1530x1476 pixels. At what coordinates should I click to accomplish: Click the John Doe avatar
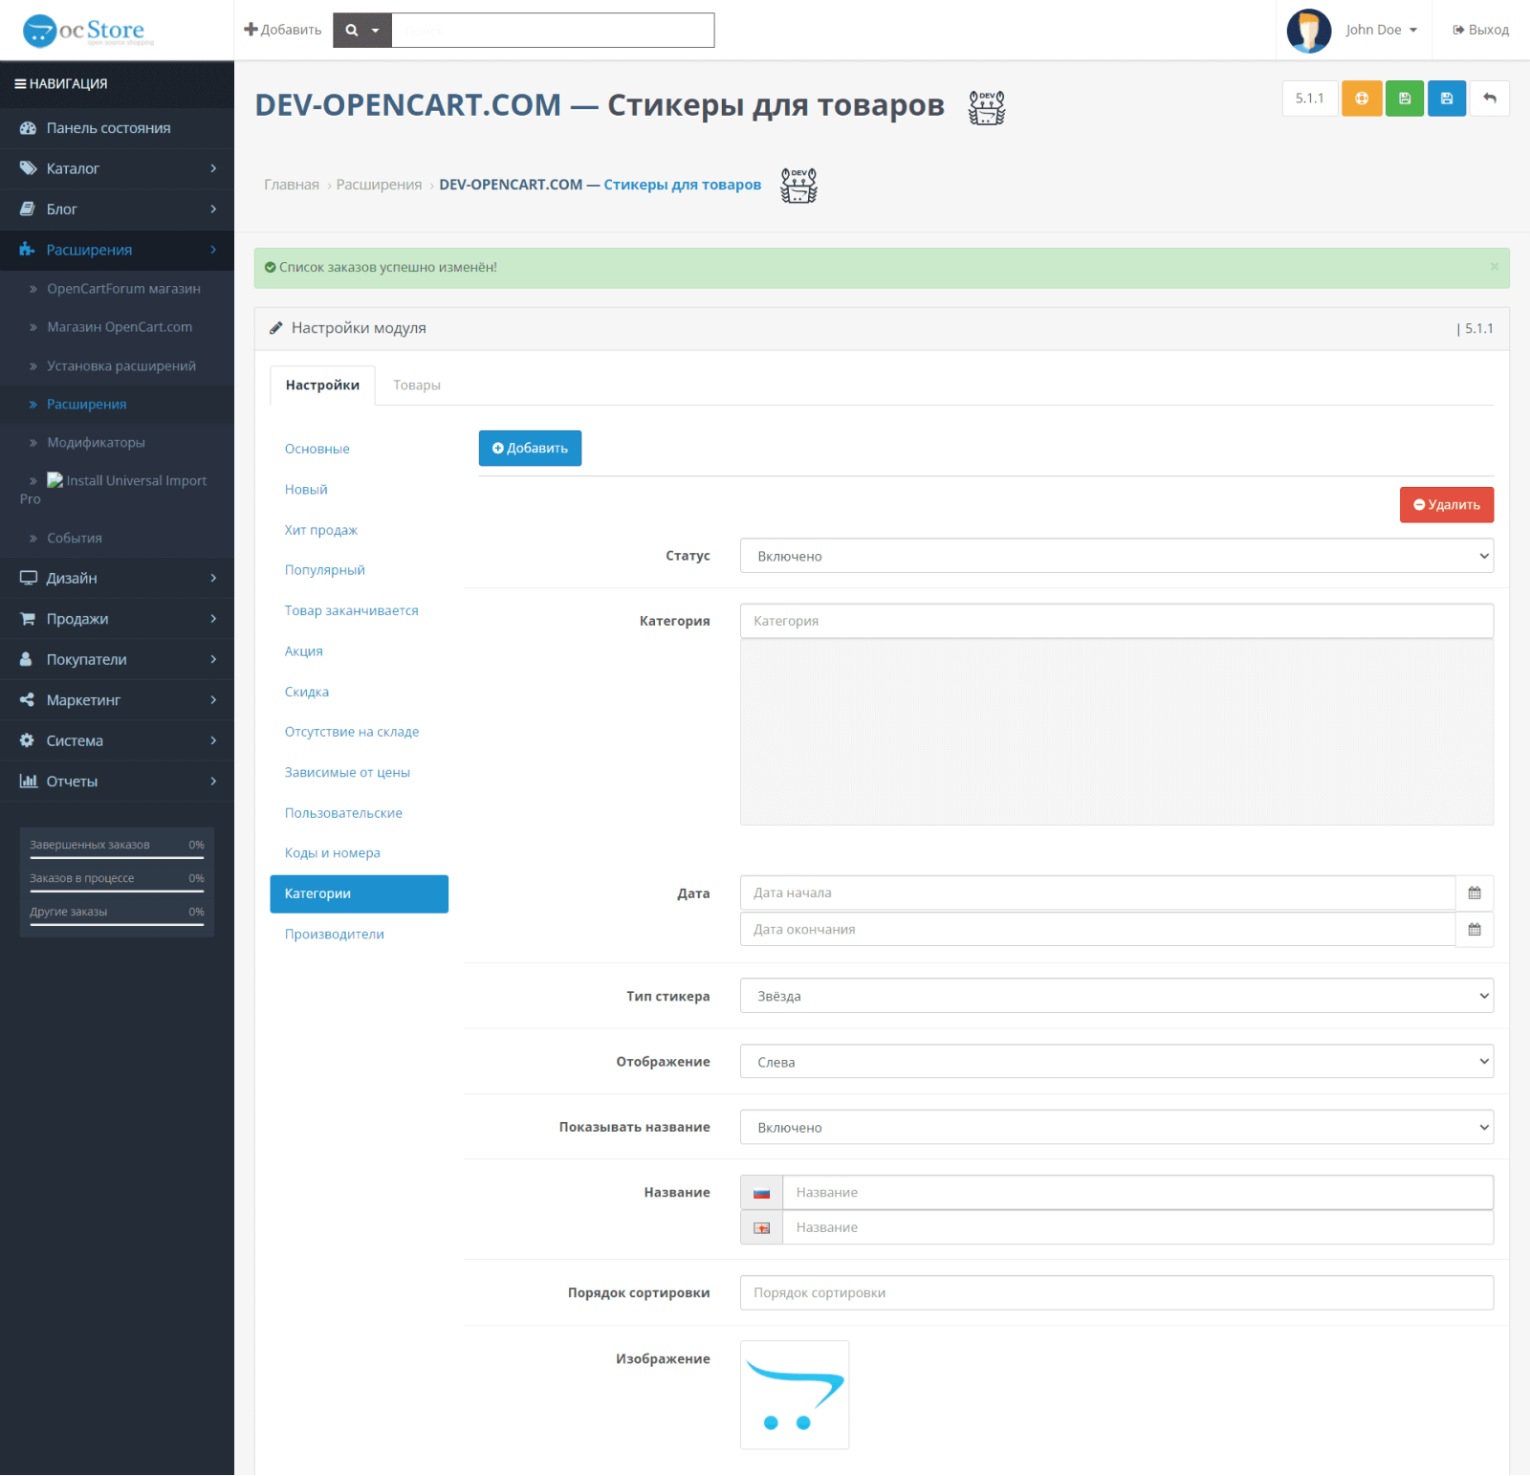pyautogui.click(x=1309, y=31)
